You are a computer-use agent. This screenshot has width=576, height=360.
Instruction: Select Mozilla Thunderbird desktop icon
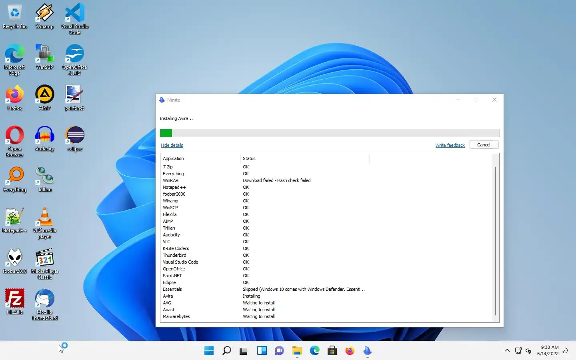click(x=44, y=305)
